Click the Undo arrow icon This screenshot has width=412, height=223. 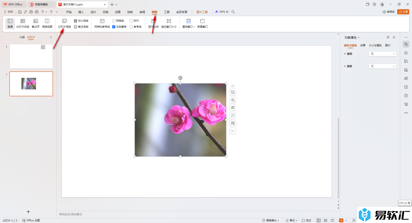[x=42, y=12]
